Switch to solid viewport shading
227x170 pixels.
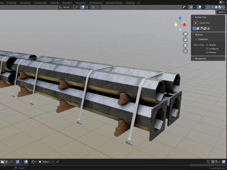[216, 7]
